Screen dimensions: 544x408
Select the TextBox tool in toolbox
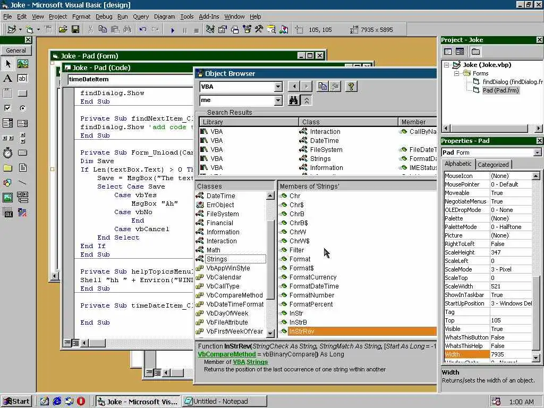click(22, 79)
